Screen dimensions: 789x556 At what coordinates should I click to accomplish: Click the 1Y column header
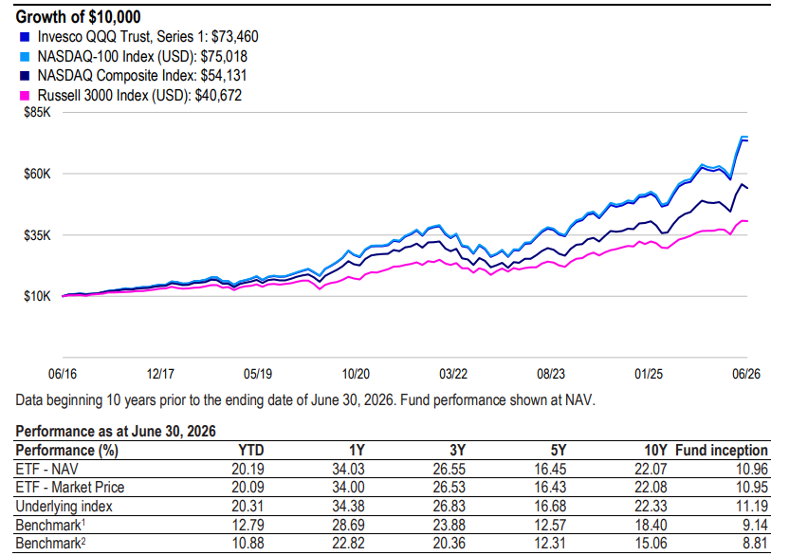pos(357,451)
